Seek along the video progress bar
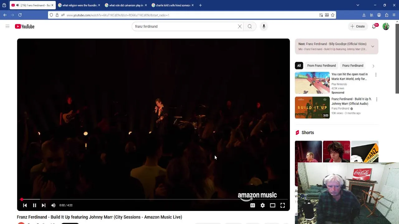Viewport: 399px width, 224px height. click(x=153, y=199)
